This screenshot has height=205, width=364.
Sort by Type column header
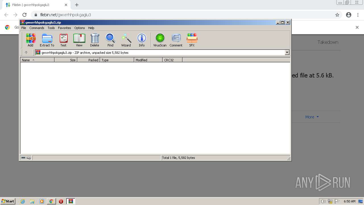(117, 60)
